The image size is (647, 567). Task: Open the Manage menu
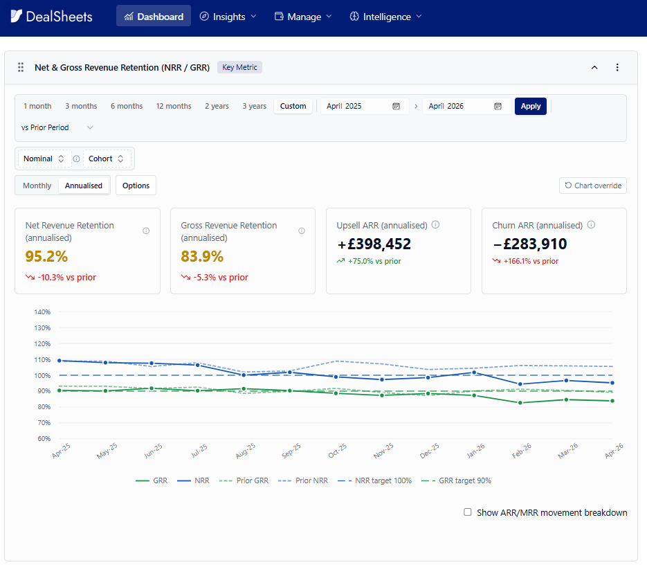(x=303, y=17)
